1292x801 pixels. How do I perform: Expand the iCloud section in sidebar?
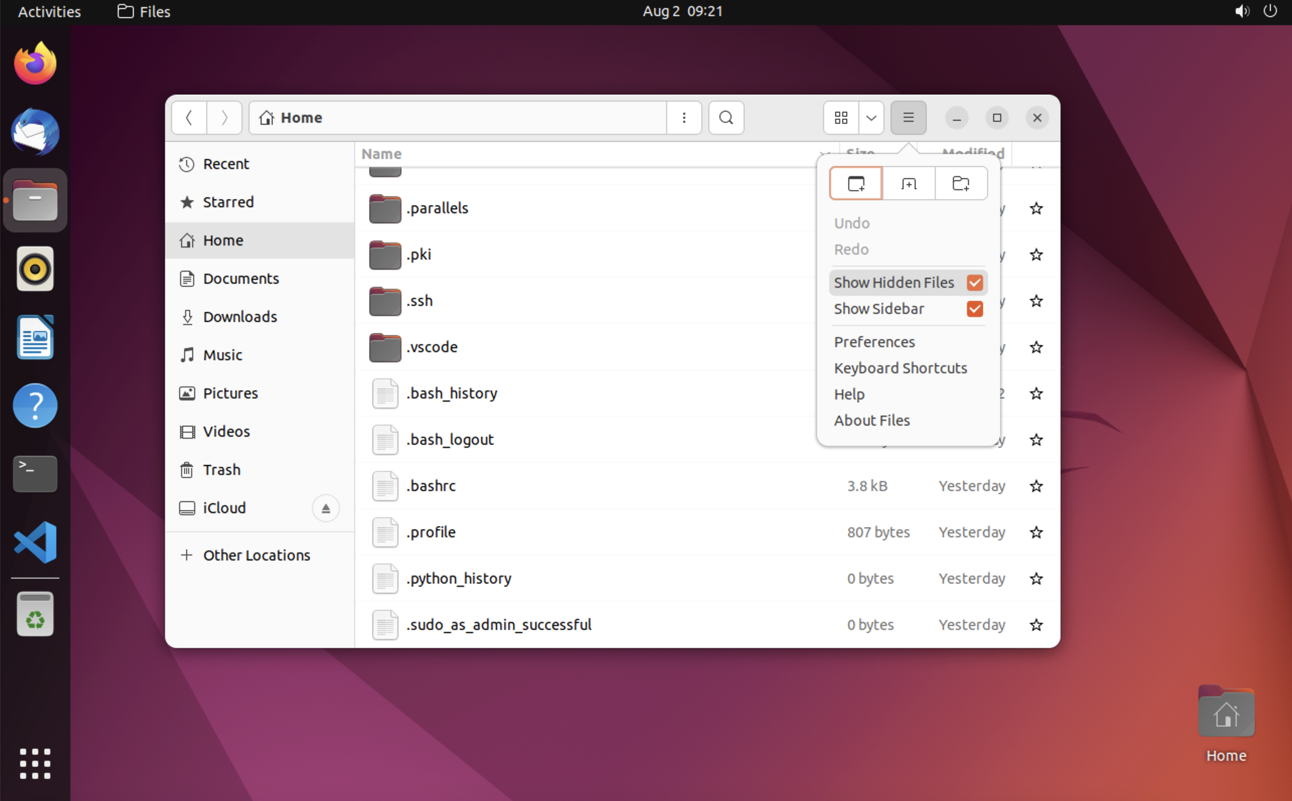click(326, 508)
